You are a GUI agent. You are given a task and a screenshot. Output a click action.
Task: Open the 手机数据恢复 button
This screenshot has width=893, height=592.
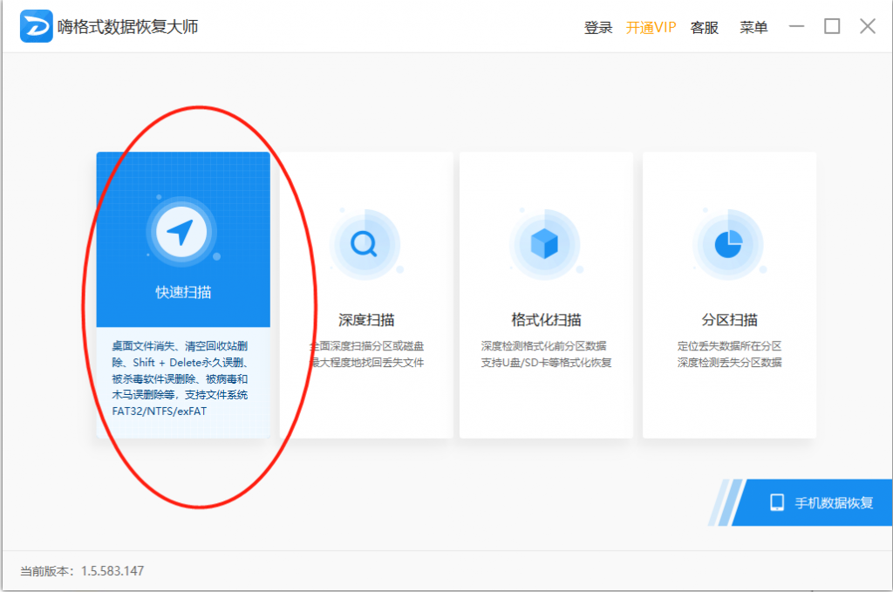coord(812,502)
